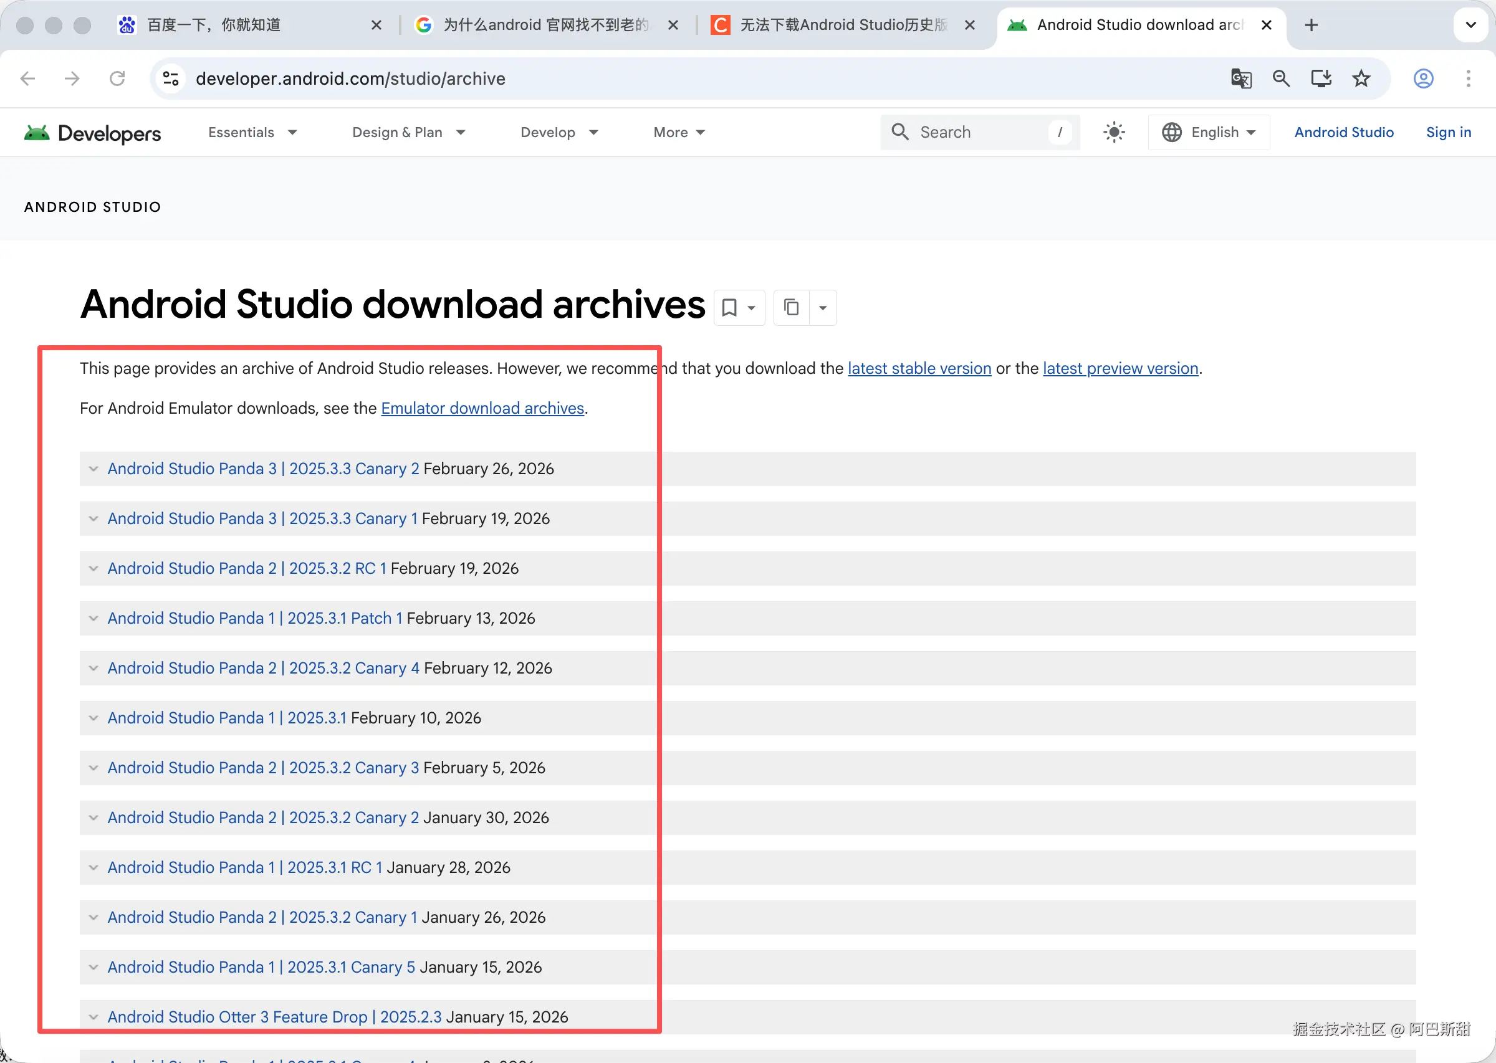Open the latest stable version link

point(919,368)
